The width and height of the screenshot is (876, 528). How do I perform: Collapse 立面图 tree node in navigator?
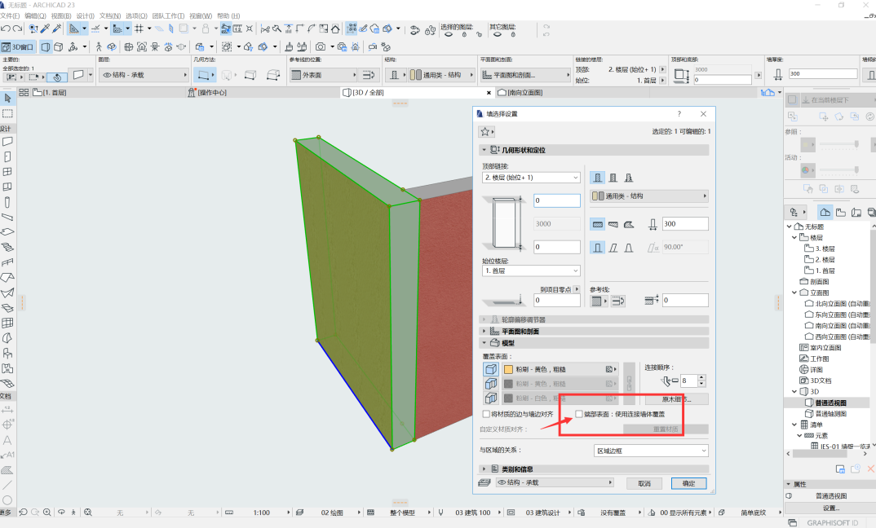click(794, 293)
